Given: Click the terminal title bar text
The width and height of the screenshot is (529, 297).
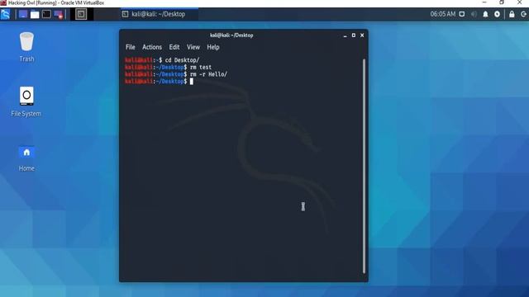Looking at the screenshot, I should pyautogui.click(x=231, y=35).
